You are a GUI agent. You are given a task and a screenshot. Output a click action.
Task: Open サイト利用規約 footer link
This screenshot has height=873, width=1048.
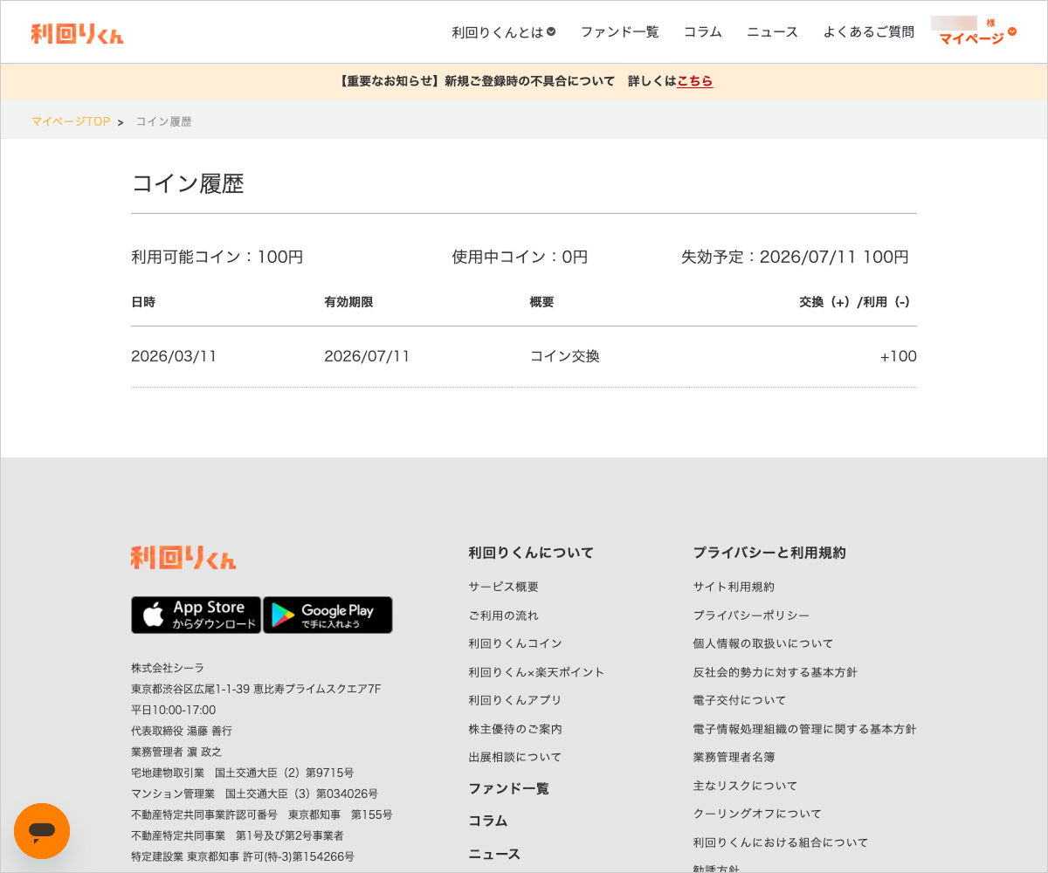[x=733, y=587]
